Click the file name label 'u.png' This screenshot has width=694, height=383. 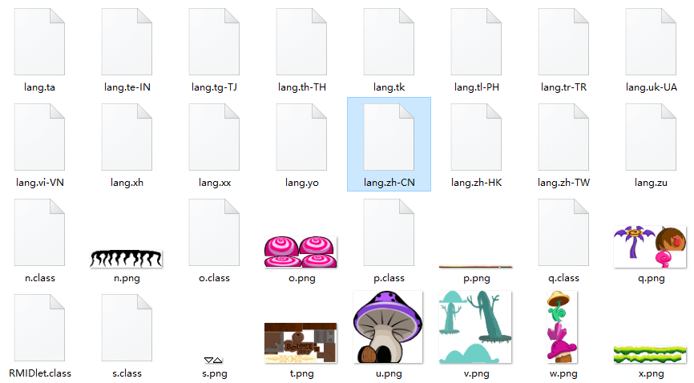[x=389, y=373]
